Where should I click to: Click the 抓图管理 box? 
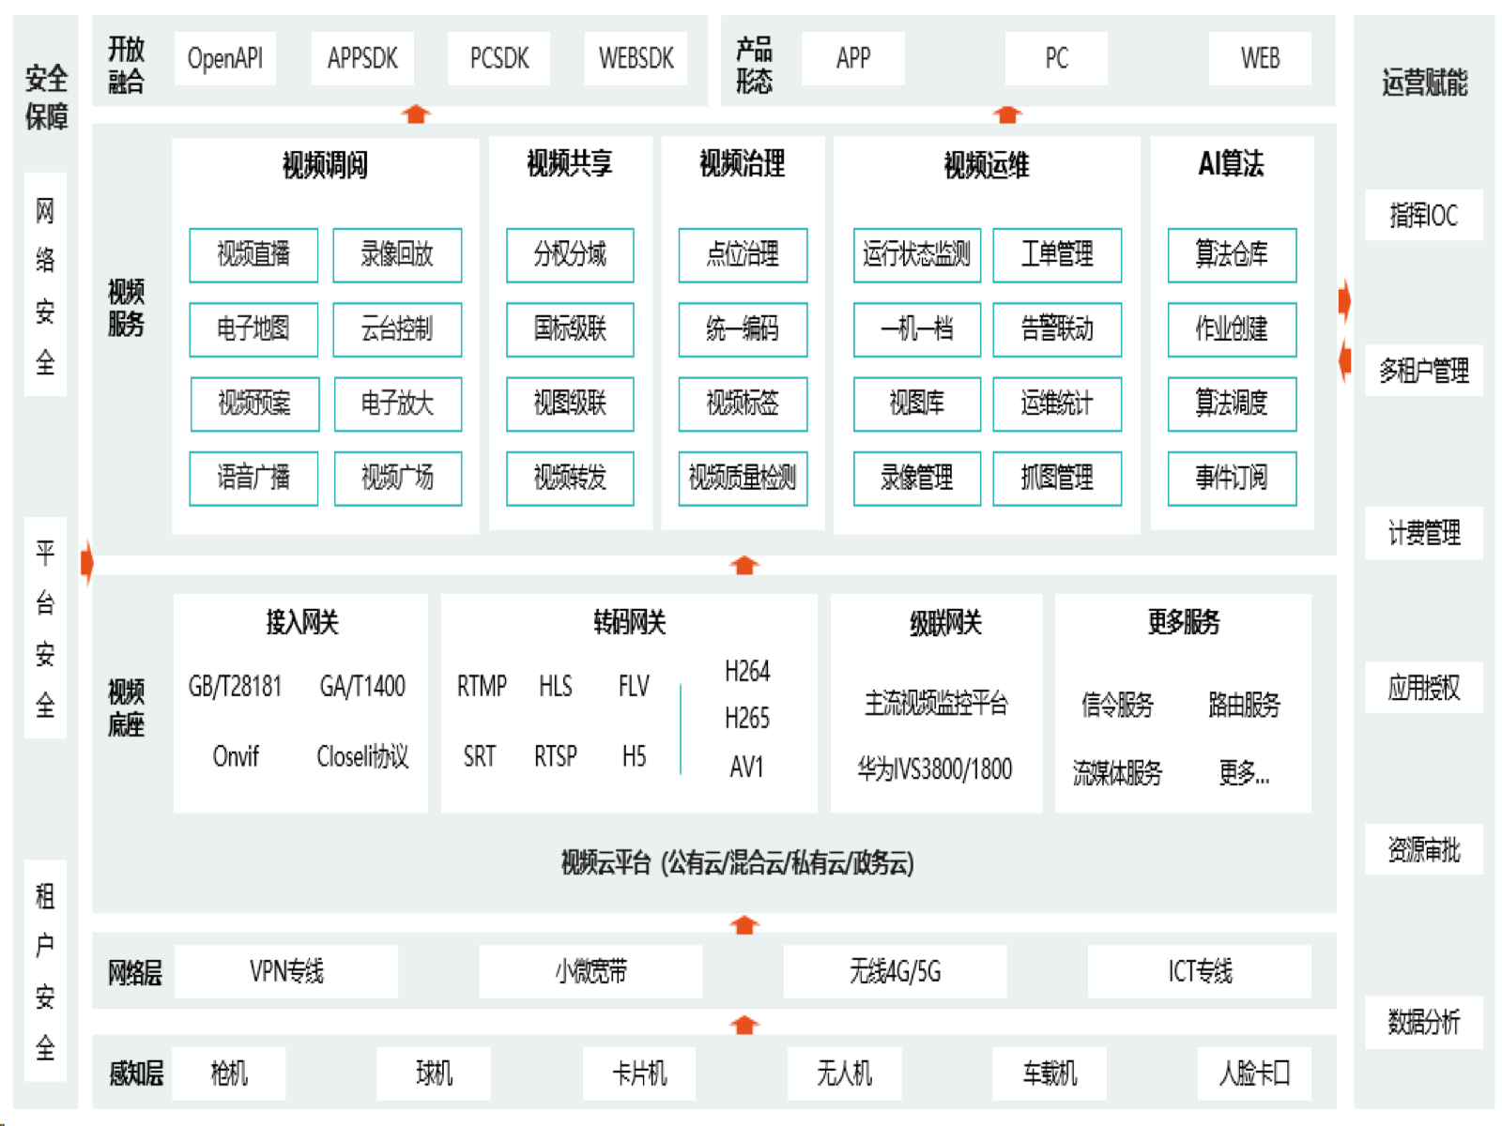[1057, 479]
